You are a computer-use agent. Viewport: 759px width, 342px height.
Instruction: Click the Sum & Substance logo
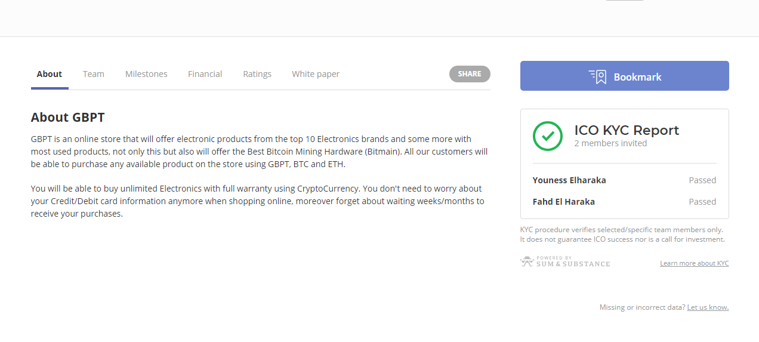coord(565,261)
